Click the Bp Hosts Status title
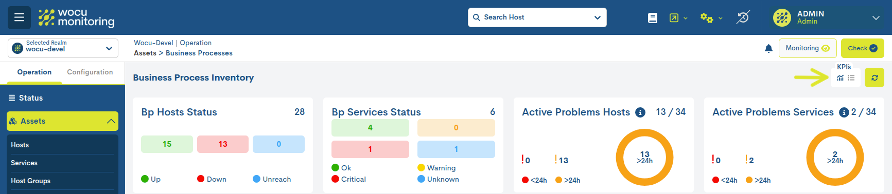This screenshot has width=892, height=194. coord(179,112)
